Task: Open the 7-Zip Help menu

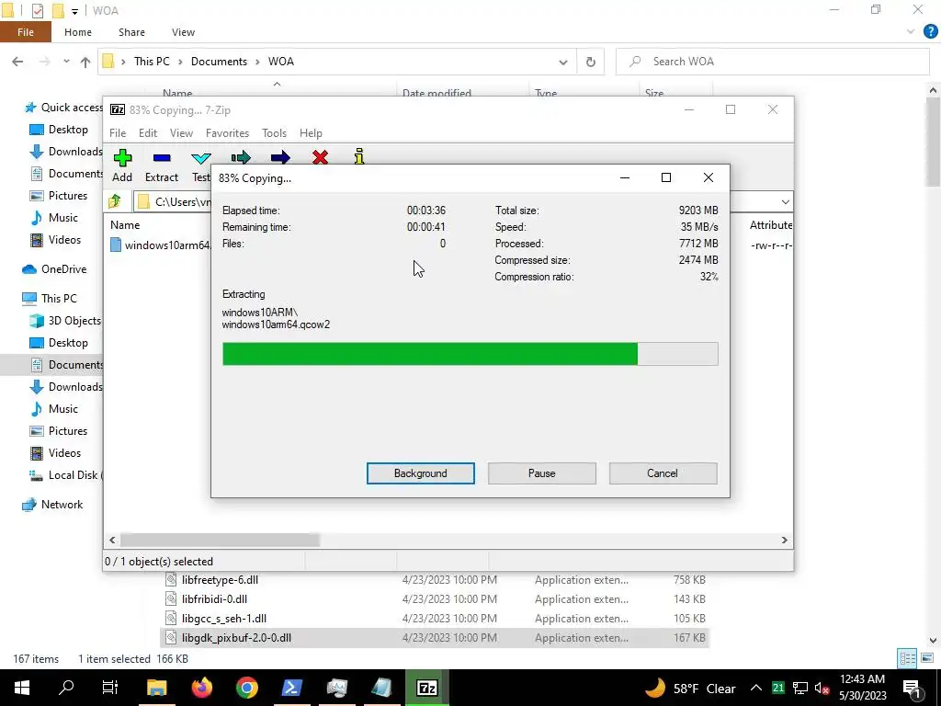Action: point(311,133)
